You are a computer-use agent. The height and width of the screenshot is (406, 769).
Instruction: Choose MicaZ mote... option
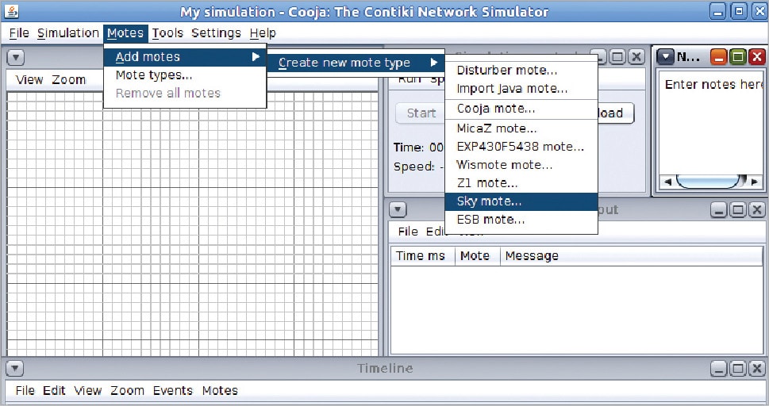[521, 128]
